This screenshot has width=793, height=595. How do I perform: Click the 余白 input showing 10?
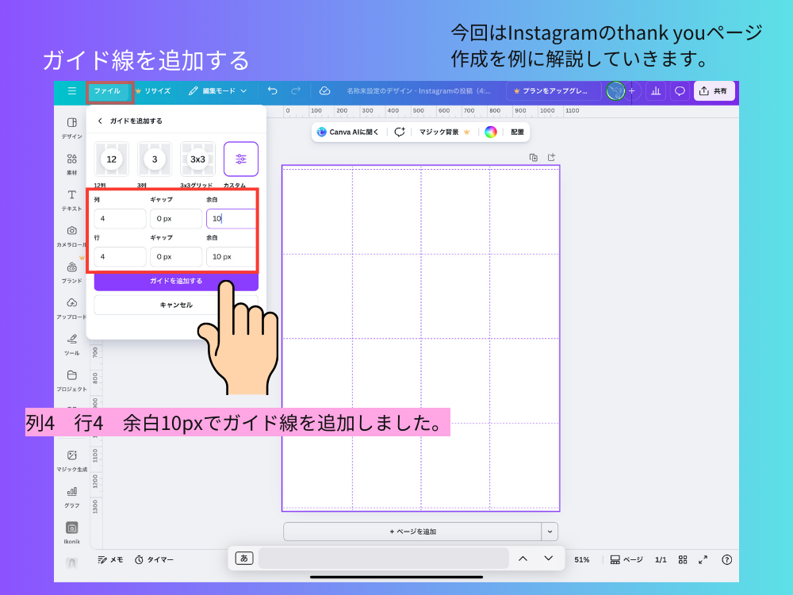tap(231, 218)
